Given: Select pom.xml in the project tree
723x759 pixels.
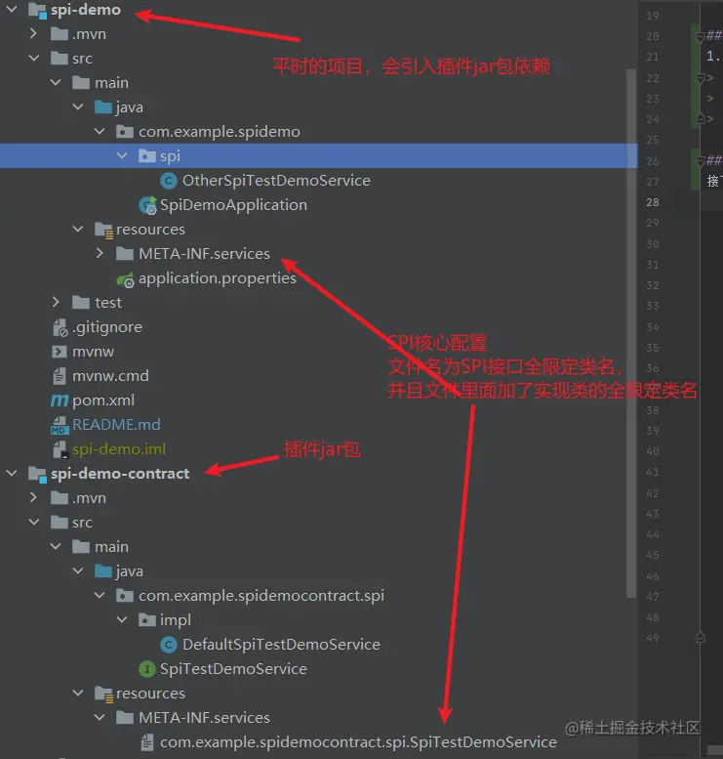Looking at the screenshot, I should pyautogui.click(x=103, y=401).
